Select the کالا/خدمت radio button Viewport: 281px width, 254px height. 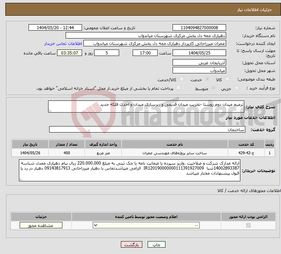click(182, 79)
